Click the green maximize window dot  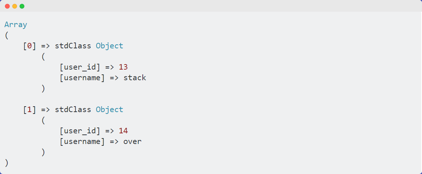point(22,6)
